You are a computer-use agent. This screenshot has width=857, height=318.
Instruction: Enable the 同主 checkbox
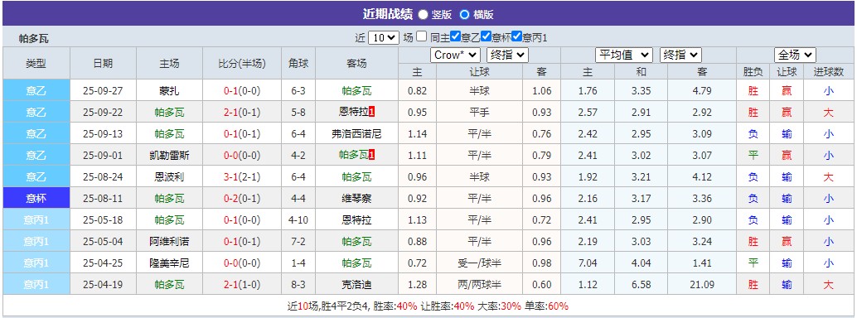pyautogui.click(x=421, y=36)
